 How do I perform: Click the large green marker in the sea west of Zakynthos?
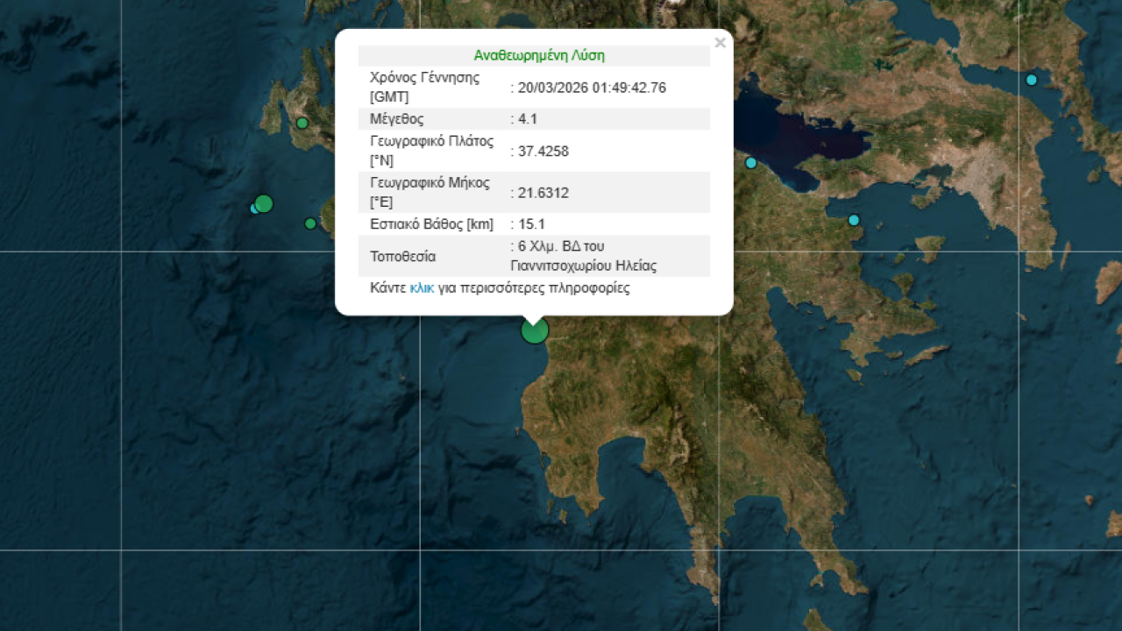[264, 203]
